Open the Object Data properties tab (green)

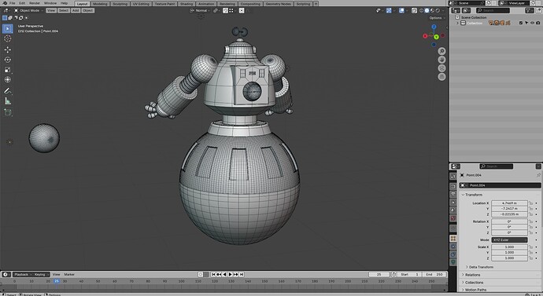(453, 262)
